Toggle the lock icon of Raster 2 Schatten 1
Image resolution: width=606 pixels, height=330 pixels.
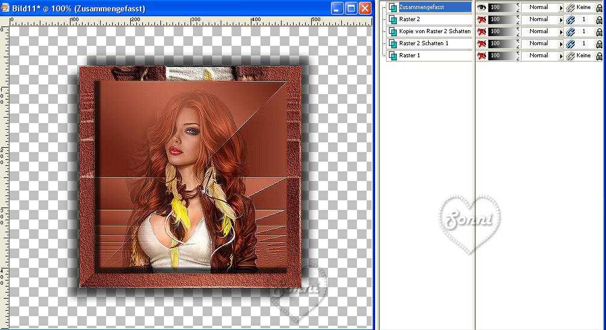[x=599, y=43]
